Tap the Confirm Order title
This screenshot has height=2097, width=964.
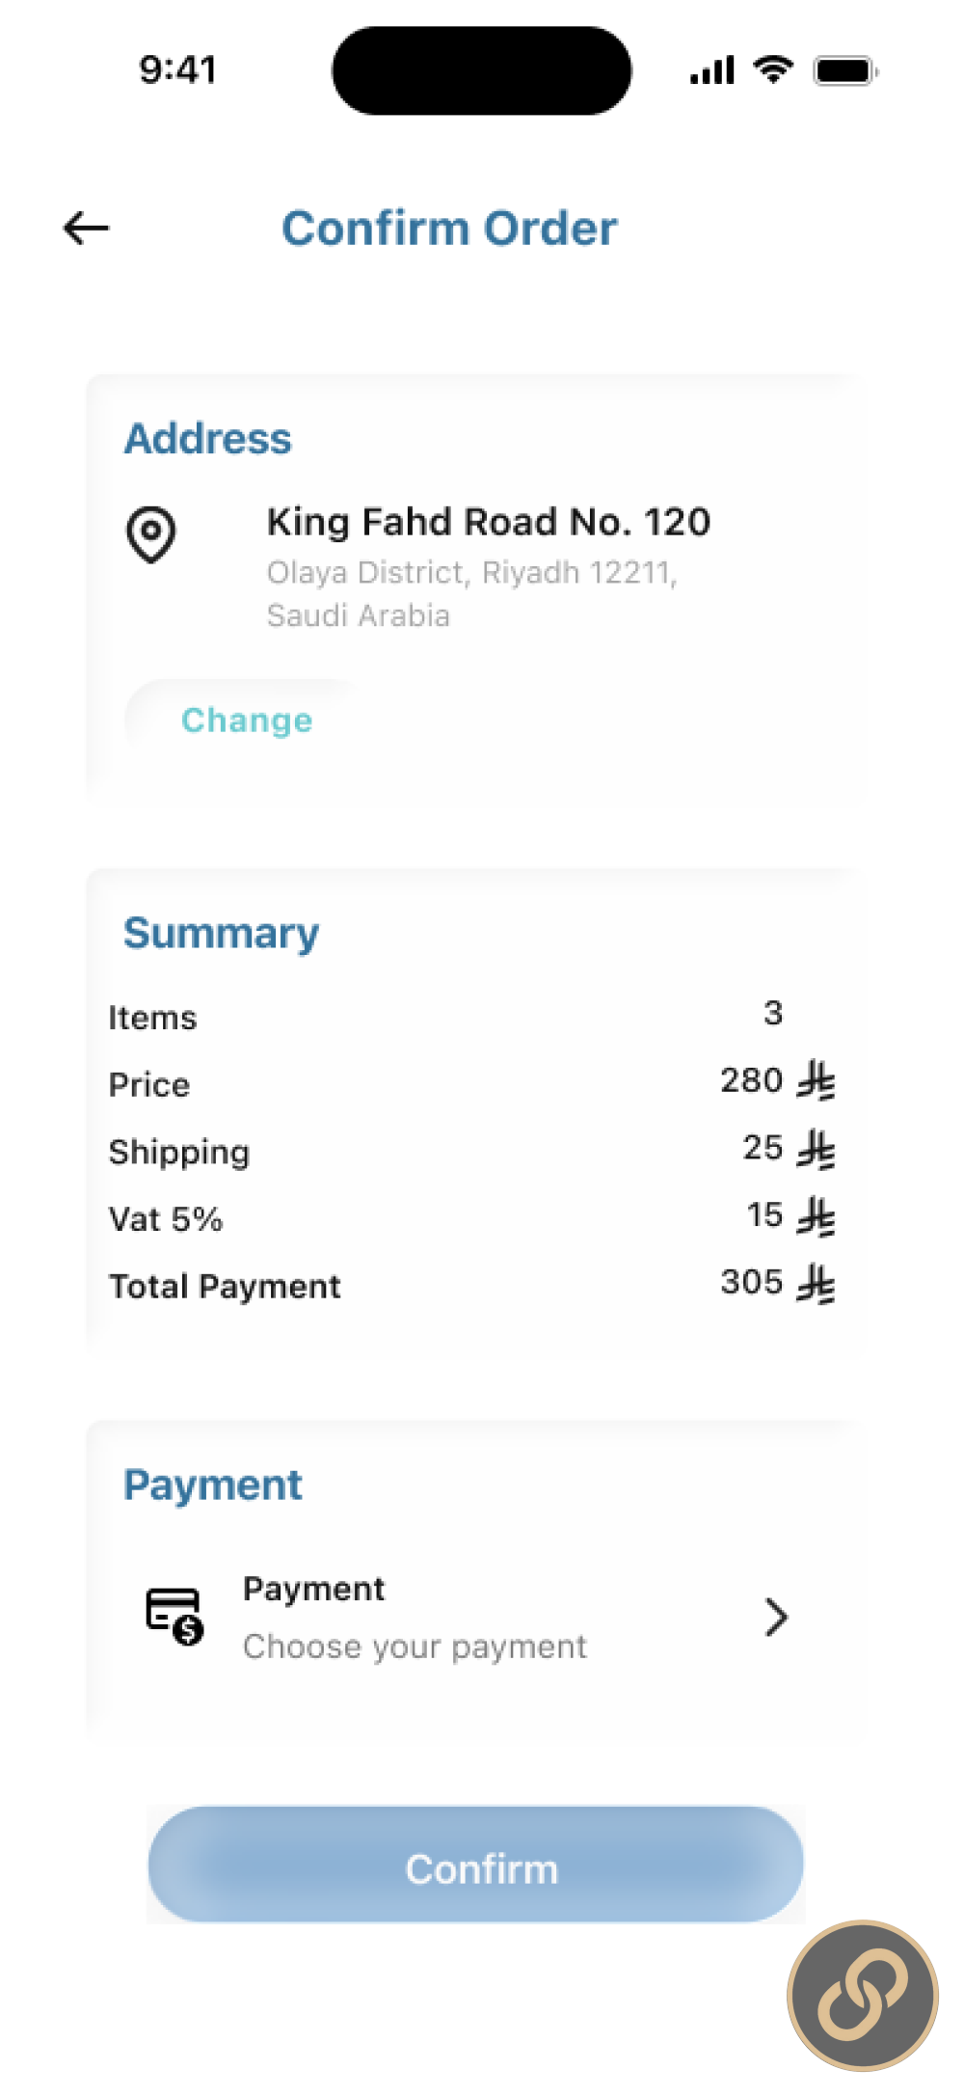[449, 229]
